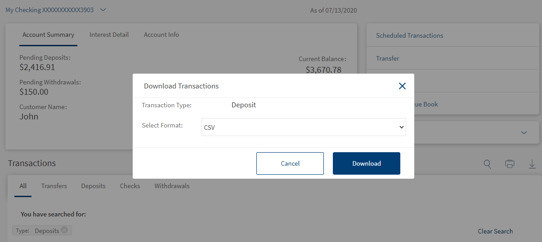This screenshot has height=242, width=542.
Task: View the Withdrawals transactions tab
Action: (172, 186)
